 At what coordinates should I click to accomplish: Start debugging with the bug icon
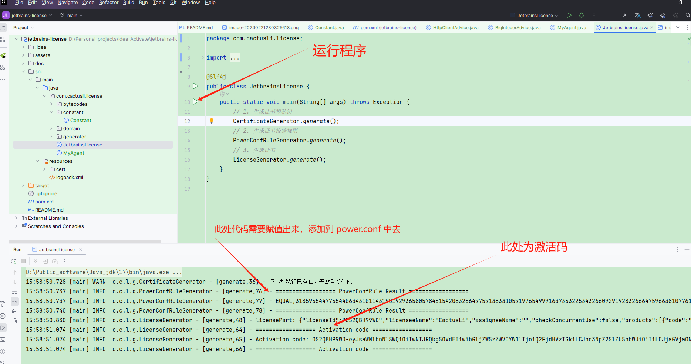click(x=582, y=15)
